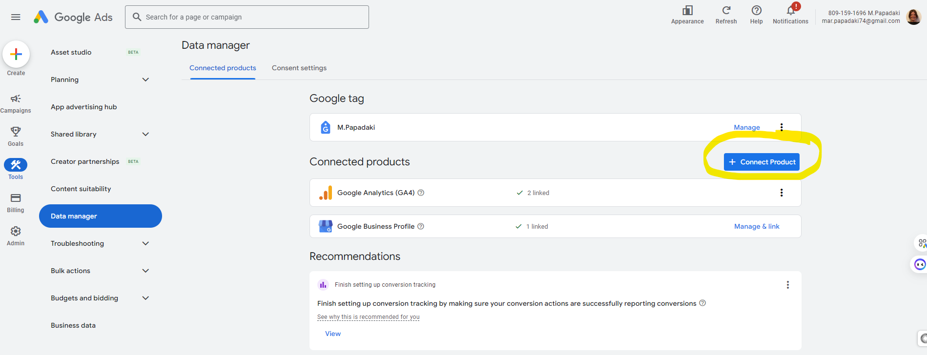Open Google Analytics (GA4) three-dot menu
Viewport: 927px width, 355px height.
[x=782, y=193]
